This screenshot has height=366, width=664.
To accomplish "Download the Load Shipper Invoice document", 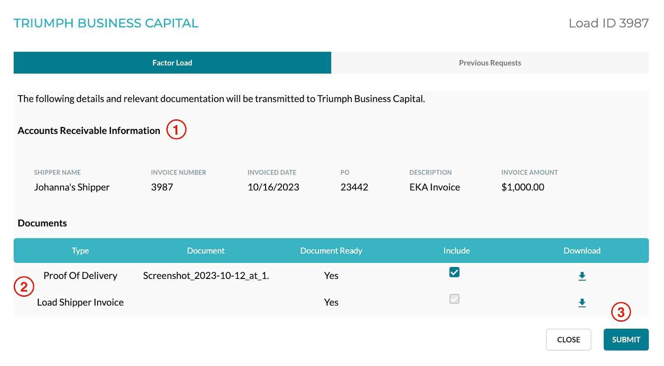I will tap(582, 303).
